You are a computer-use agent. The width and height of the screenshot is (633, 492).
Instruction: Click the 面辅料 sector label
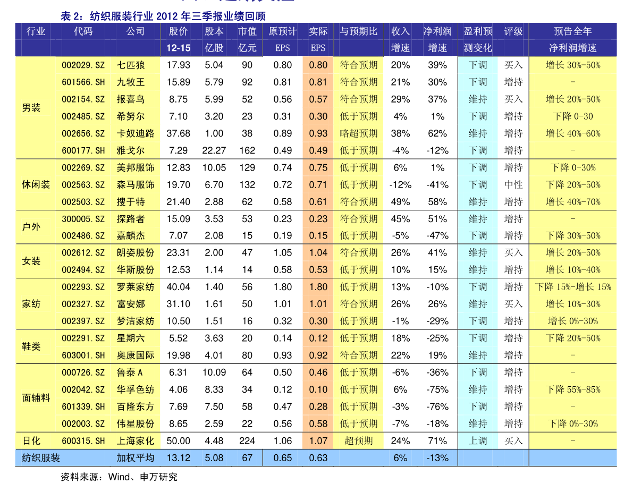coord(36,398)
